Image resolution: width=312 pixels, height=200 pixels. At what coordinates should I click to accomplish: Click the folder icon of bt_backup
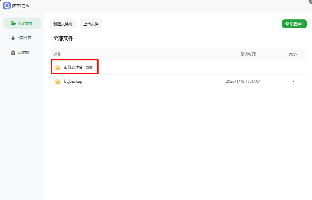[x=58, y=81]
